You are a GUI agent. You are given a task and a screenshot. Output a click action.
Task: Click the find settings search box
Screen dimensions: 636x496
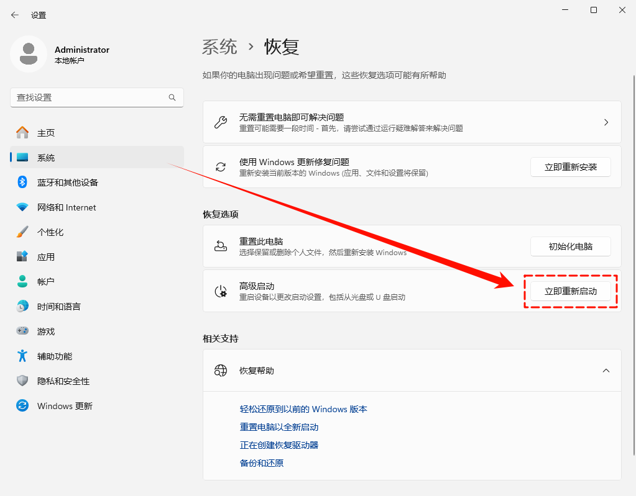point(96,97)
